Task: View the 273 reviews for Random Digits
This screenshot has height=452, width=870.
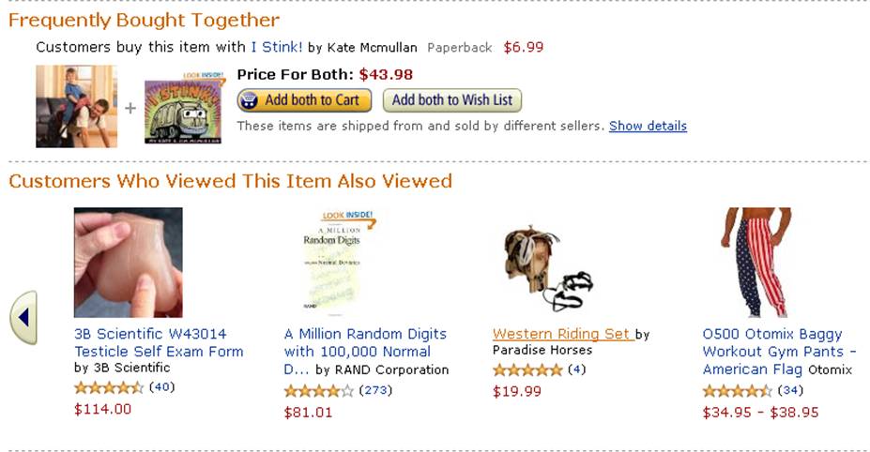Action: pos(375,390)
